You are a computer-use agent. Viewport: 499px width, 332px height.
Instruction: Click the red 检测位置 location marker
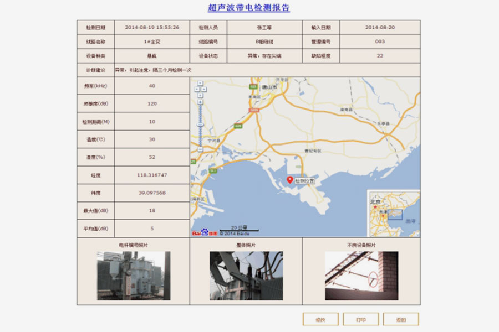[289, 180]
